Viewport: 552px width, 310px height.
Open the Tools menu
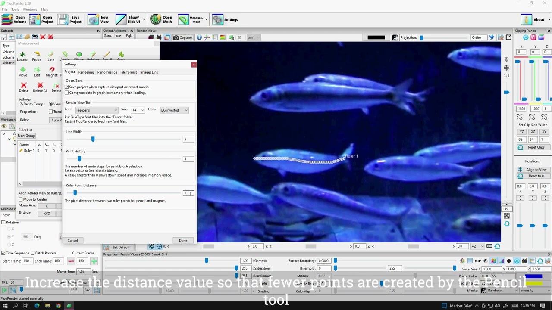point(15,9)
